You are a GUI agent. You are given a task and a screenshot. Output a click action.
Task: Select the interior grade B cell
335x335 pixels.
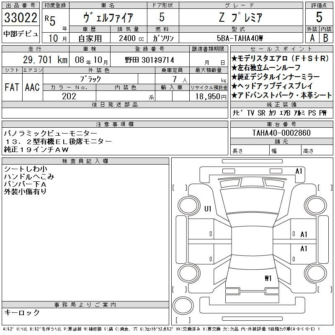[326, 38]
